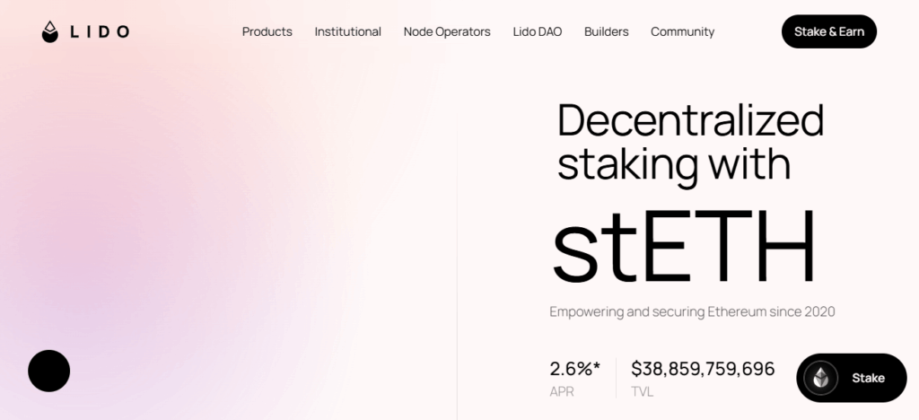Open the Institutional nav item

[x=347, y=31]
